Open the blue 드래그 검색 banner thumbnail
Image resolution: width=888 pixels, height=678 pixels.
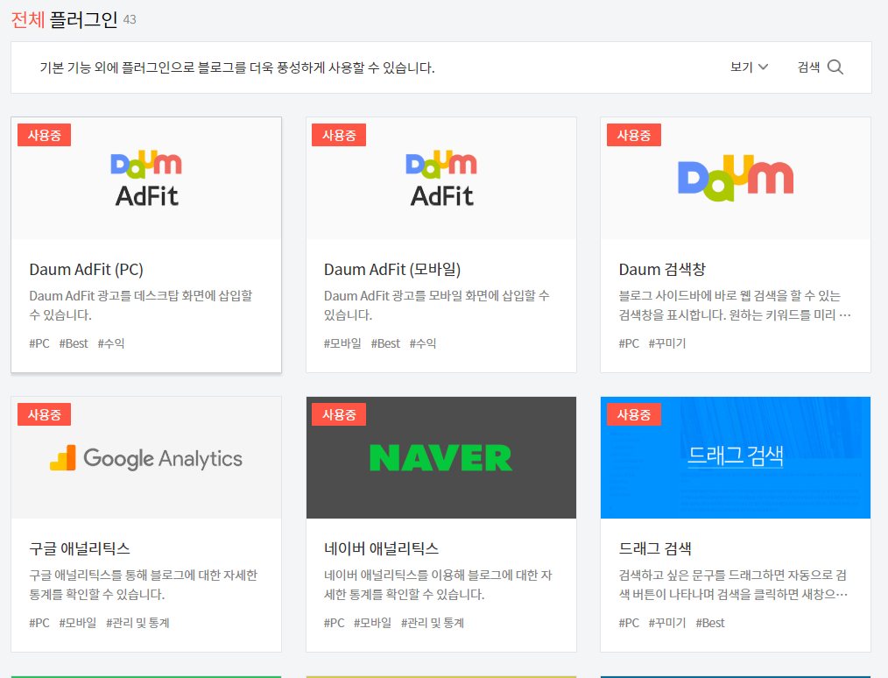736,457
